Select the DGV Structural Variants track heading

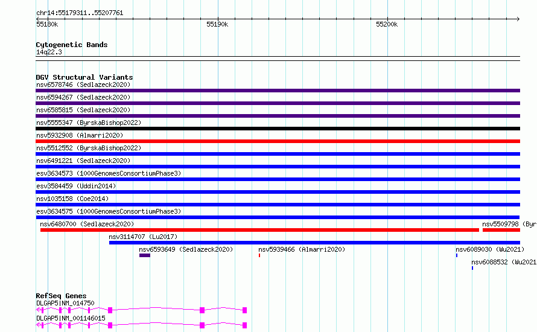coord(84,77)
